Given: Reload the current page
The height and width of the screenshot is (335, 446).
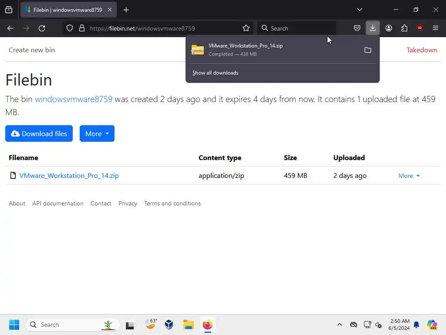Looking at the screenshot, I should (x=42, y=28).
